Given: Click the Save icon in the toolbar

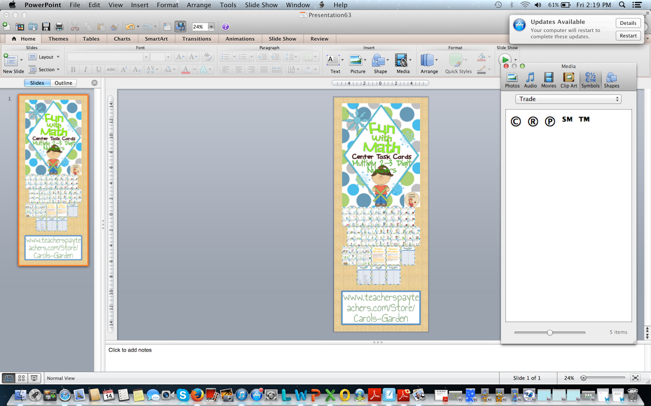Looking at the screenshot, I should 46,27.
